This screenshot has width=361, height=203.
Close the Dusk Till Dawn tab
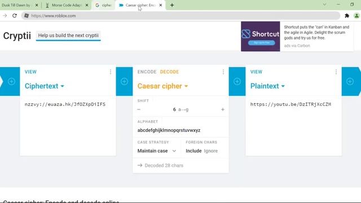click(37, 5)
